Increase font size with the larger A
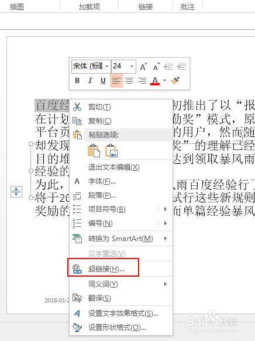This screenshot has width=255, height=341. [143, 67]
